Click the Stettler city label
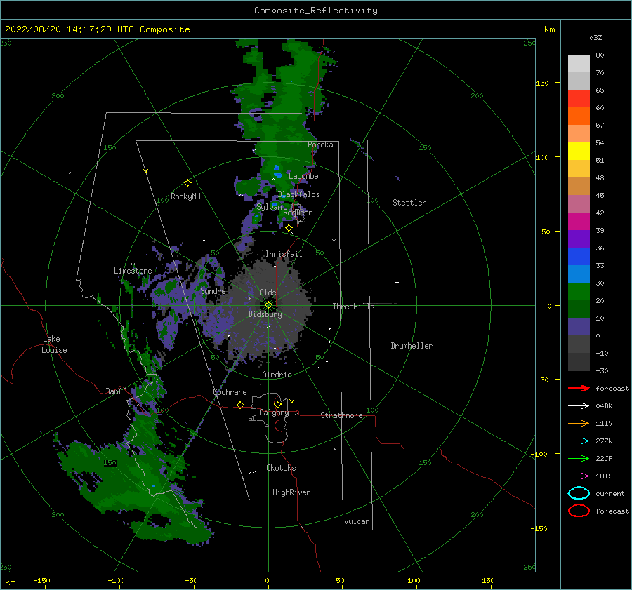Image resolution: width=632 pixels, height=590 pixels. click(x=409, y=203)
